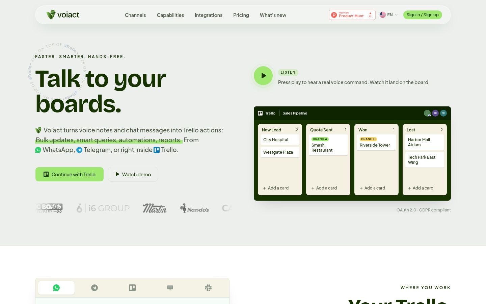Click the voiact logo in the header
Screen dimensions: 486x304
63,15
